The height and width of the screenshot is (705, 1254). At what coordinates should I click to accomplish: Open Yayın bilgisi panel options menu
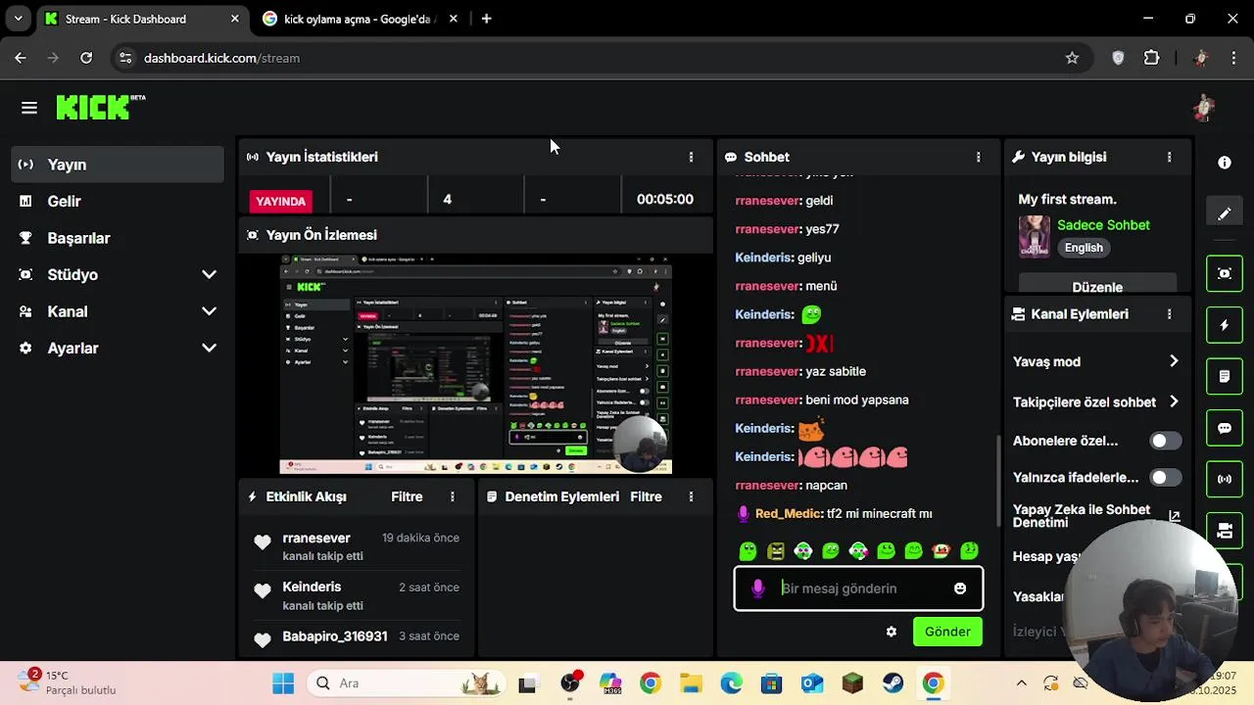[1169, 157]
